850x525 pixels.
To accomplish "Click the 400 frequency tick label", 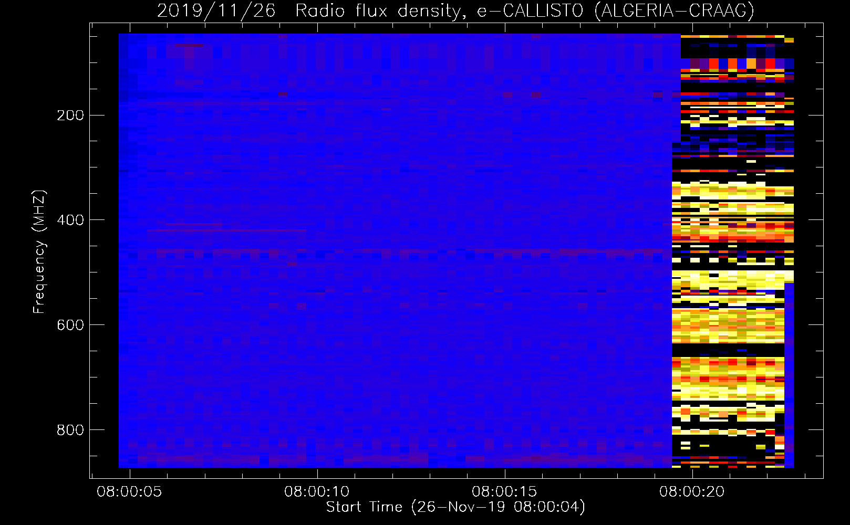I will 70,220.
